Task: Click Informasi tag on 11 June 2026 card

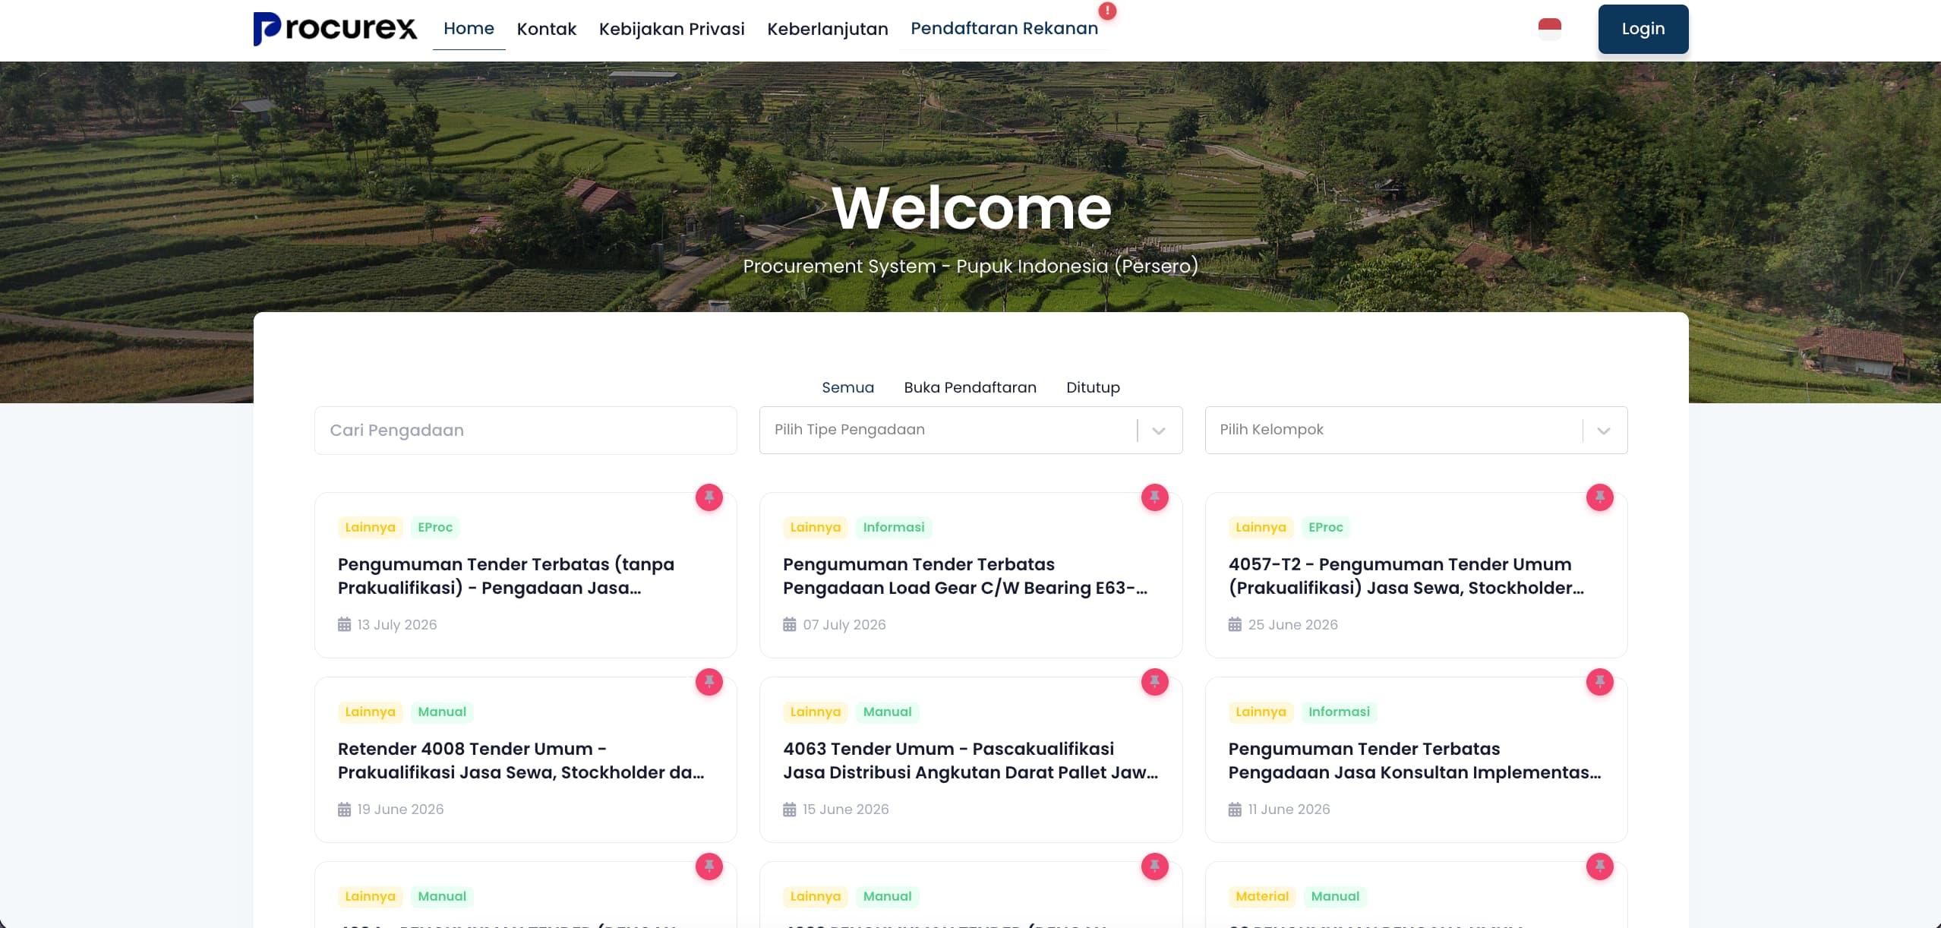Action: [1339, 712]
